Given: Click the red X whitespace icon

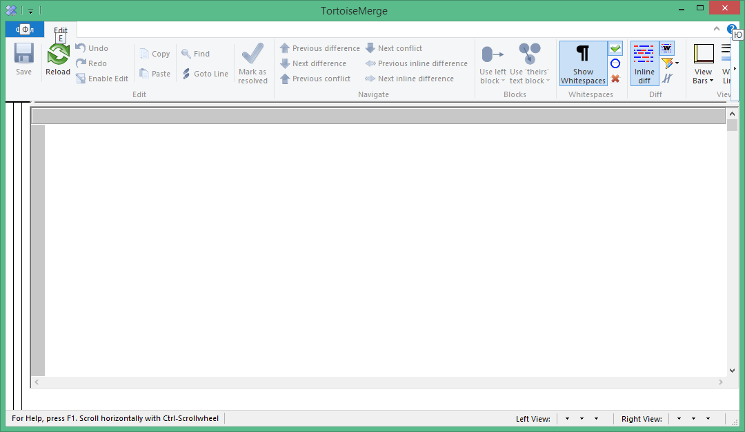Looking at the screenshot, I should pos(615,79).
